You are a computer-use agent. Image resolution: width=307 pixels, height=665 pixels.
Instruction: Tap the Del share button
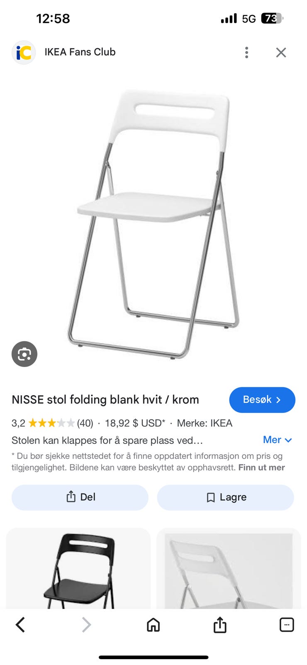[x=80, y=498]
